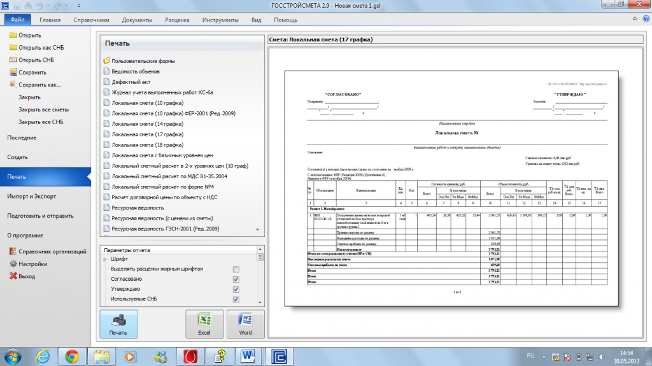Click the blue help question icon
This screenshot has height=366, width=652.
(x=646, y=18)
